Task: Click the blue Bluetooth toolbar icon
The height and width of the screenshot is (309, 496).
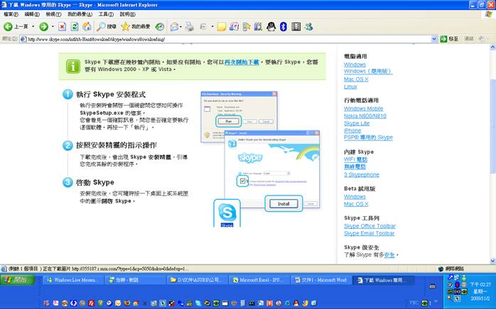Action: (283, 27)
